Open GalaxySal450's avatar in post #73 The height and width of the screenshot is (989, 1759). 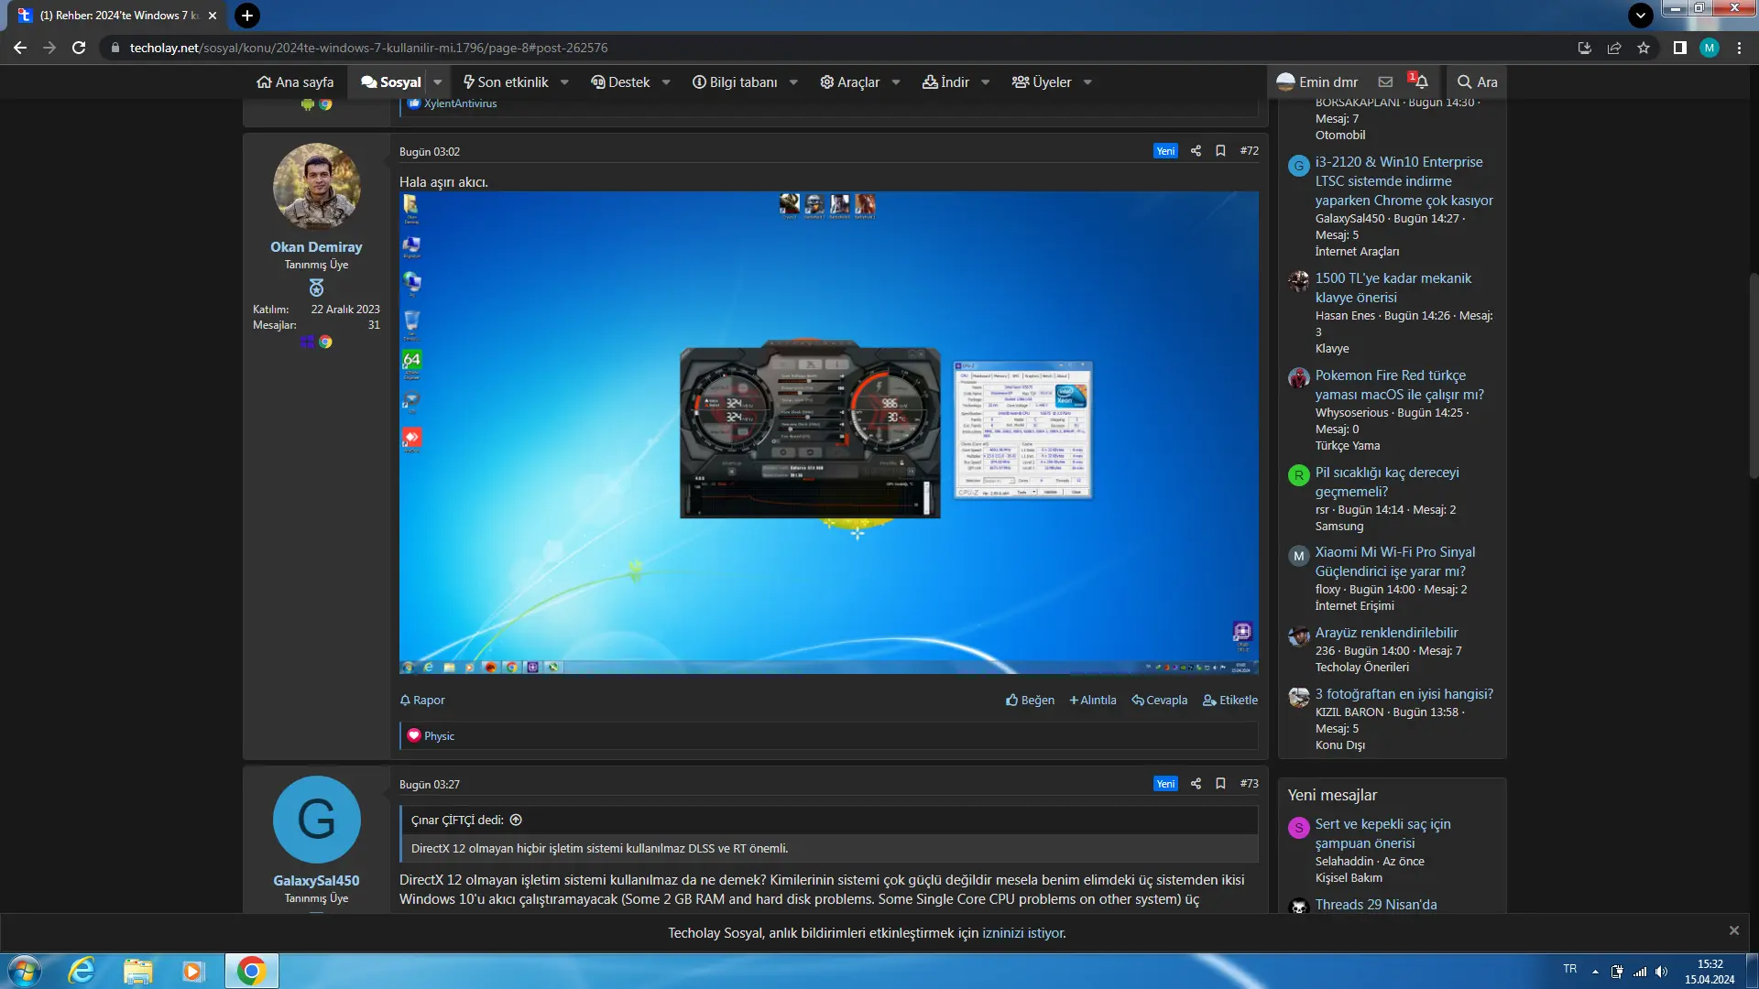[x=316, y=819]
